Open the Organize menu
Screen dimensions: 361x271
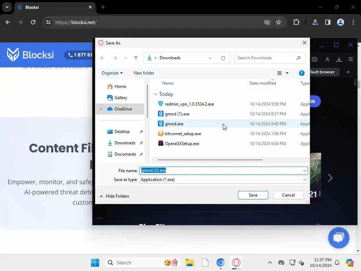coord(112,73)
